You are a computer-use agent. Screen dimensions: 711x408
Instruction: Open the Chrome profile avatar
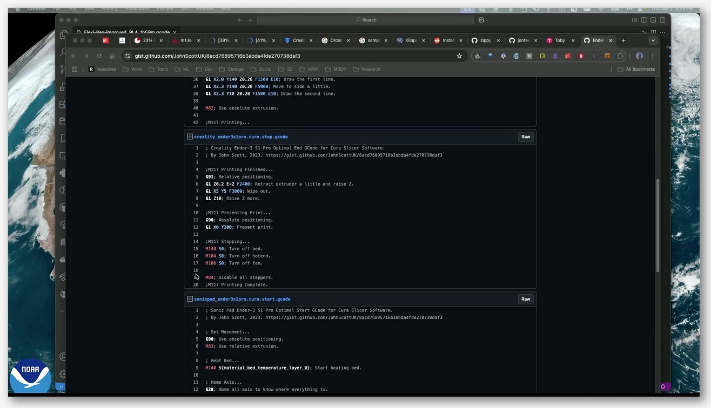pos(639,56)
